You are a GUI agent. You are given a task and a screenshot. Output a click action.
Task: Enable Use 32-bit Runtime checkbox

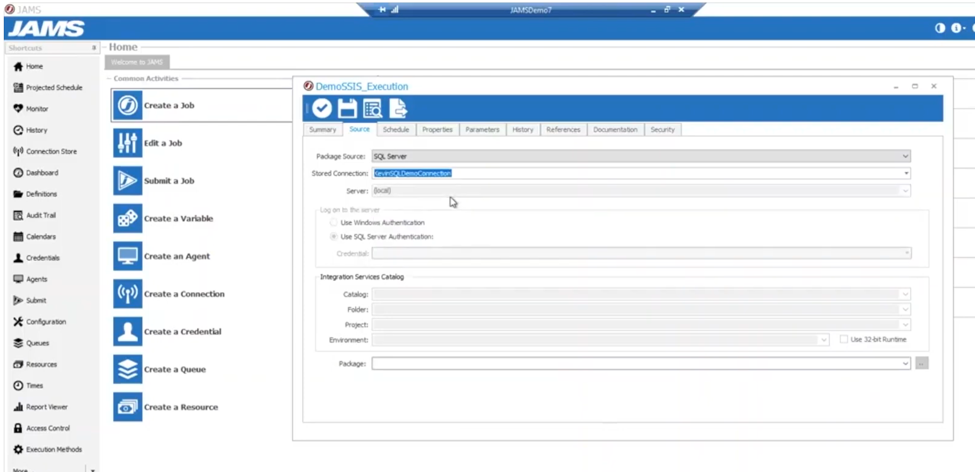pos(844,339)
